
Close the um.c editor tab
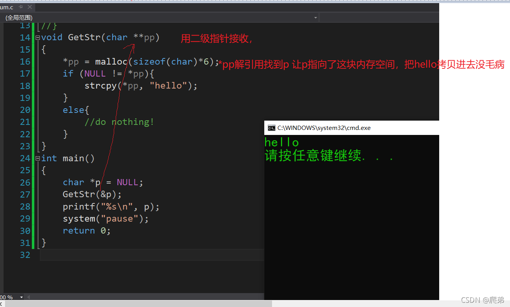29,7
